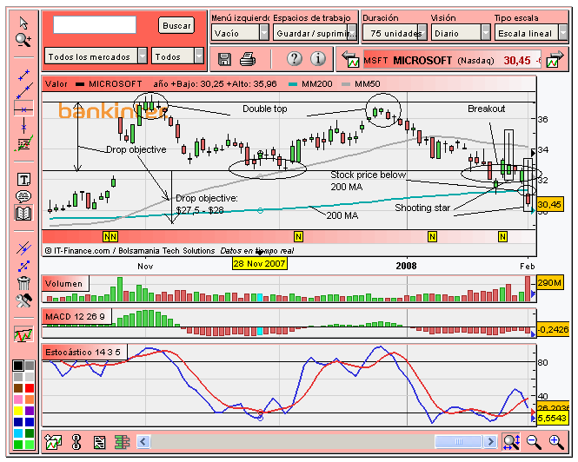The image size is (578, 462).
Task: Click the N news marker near 28 Nov
Action: click(299, 236)
